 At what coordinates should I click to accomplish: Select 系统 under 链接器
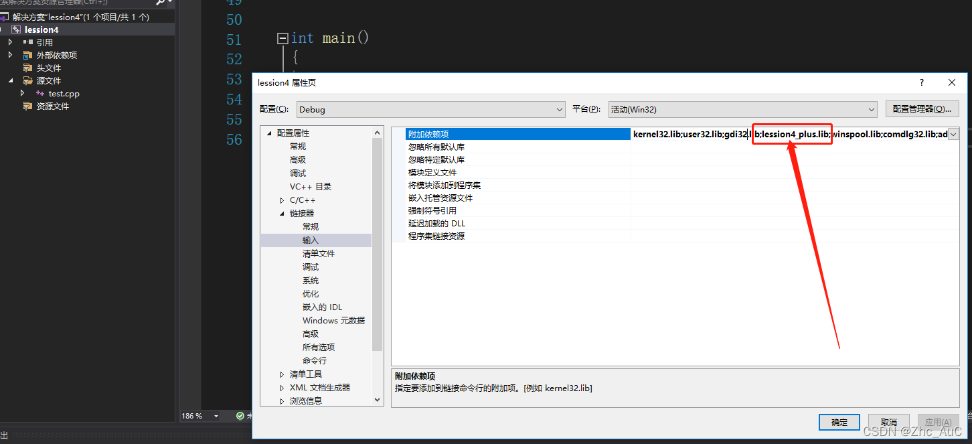[x=311, y=281]
